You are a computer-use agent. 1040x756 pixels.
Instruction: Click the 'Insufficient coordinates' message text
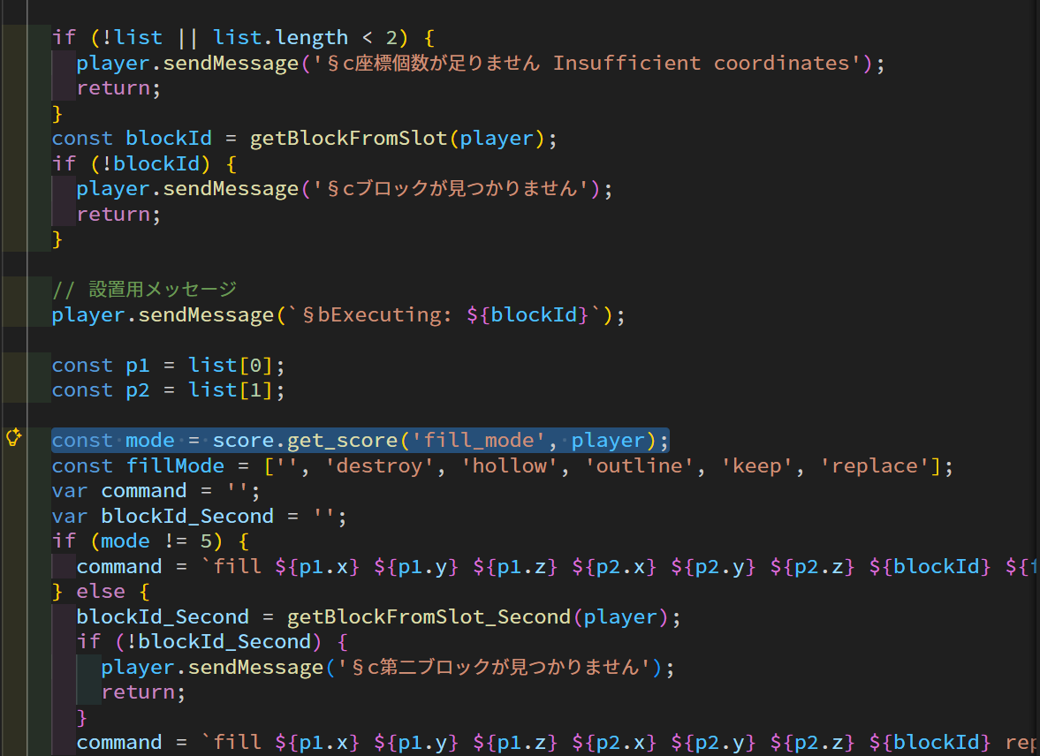coord(705,64)
